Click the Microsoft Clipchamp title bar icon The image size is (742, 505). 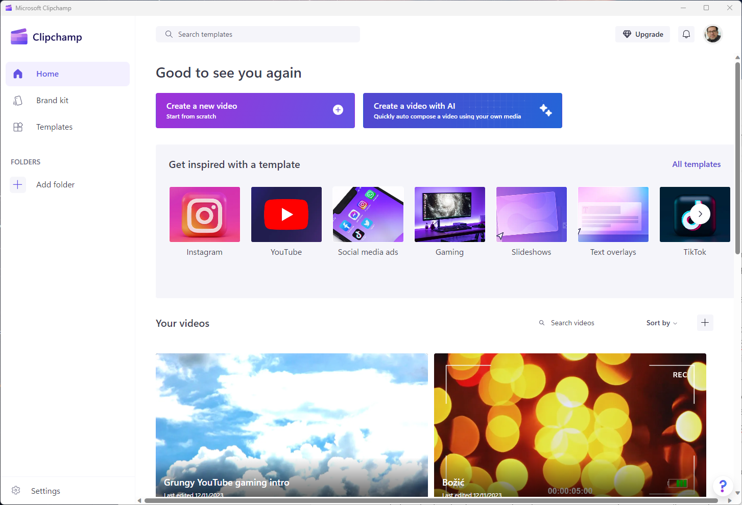[x=8, y=8]
